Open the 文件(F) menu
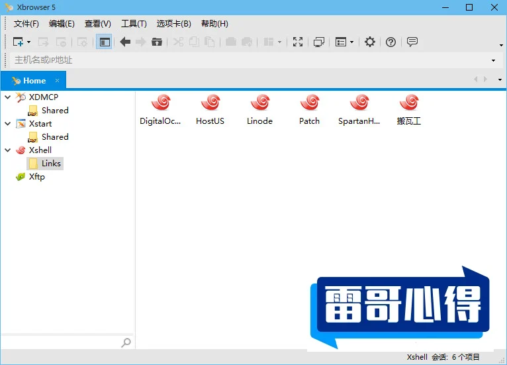Screen dimensions: 507x365 point(26,24)
